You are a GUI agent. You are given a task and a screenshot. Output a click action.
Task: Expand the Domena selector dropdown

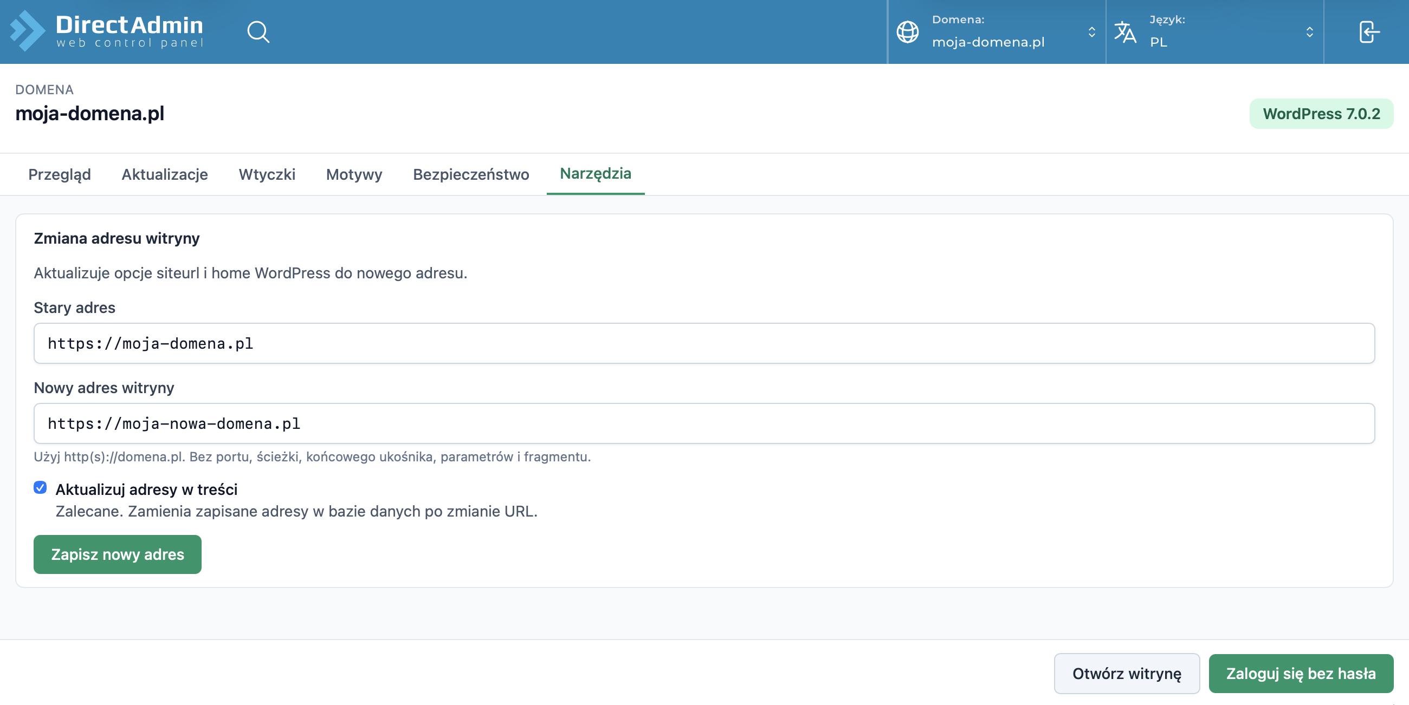996,32
